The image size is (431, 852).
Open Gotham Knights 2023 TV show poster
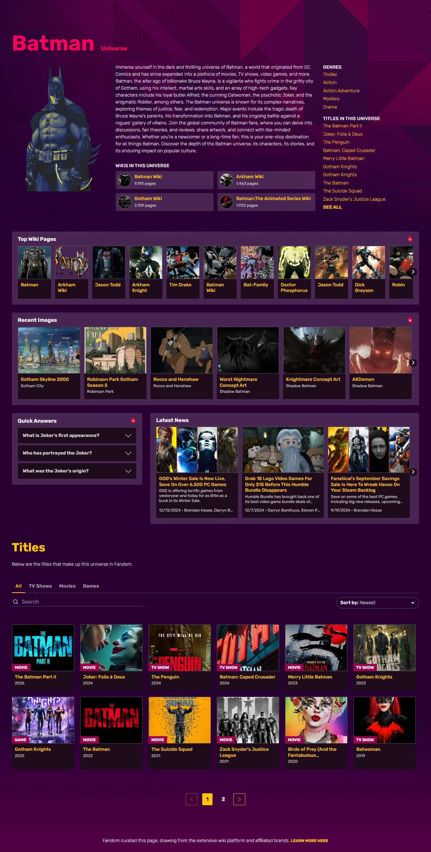pyautogui.click(x=385, y=648)
